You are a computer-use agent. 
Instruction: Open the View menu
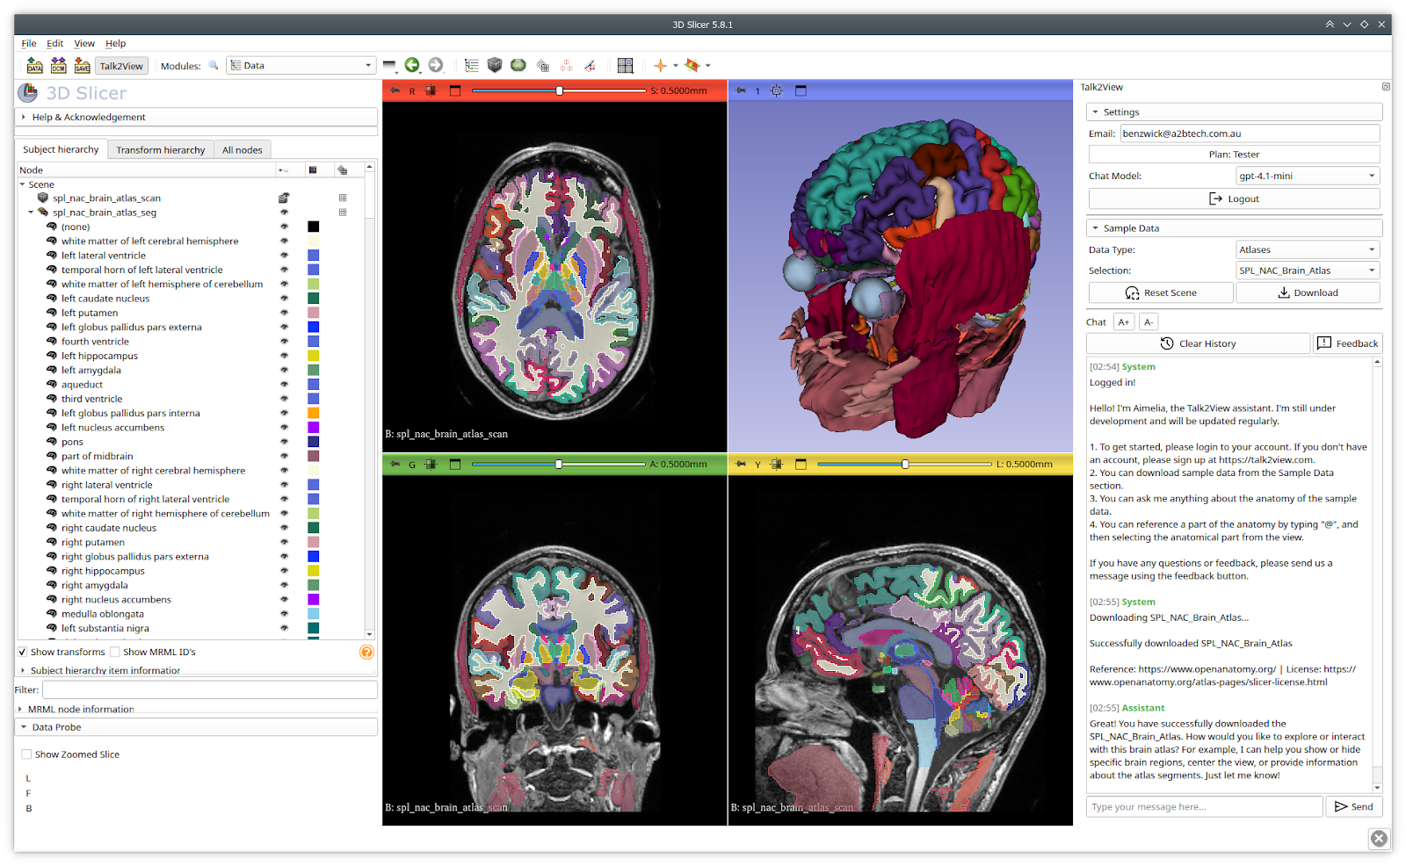(x=84, y=44)
